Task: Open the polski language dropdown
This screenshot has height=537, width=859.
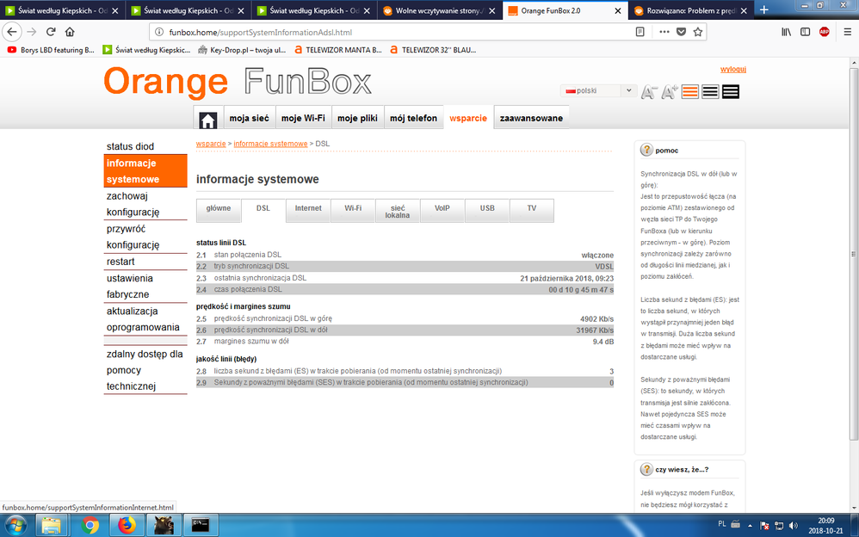Action: point(598,90)
